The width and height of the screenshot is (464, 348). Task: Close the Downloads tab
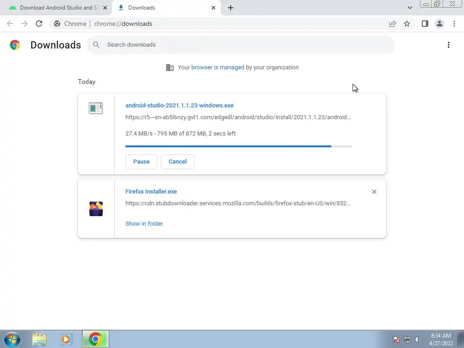213,8
